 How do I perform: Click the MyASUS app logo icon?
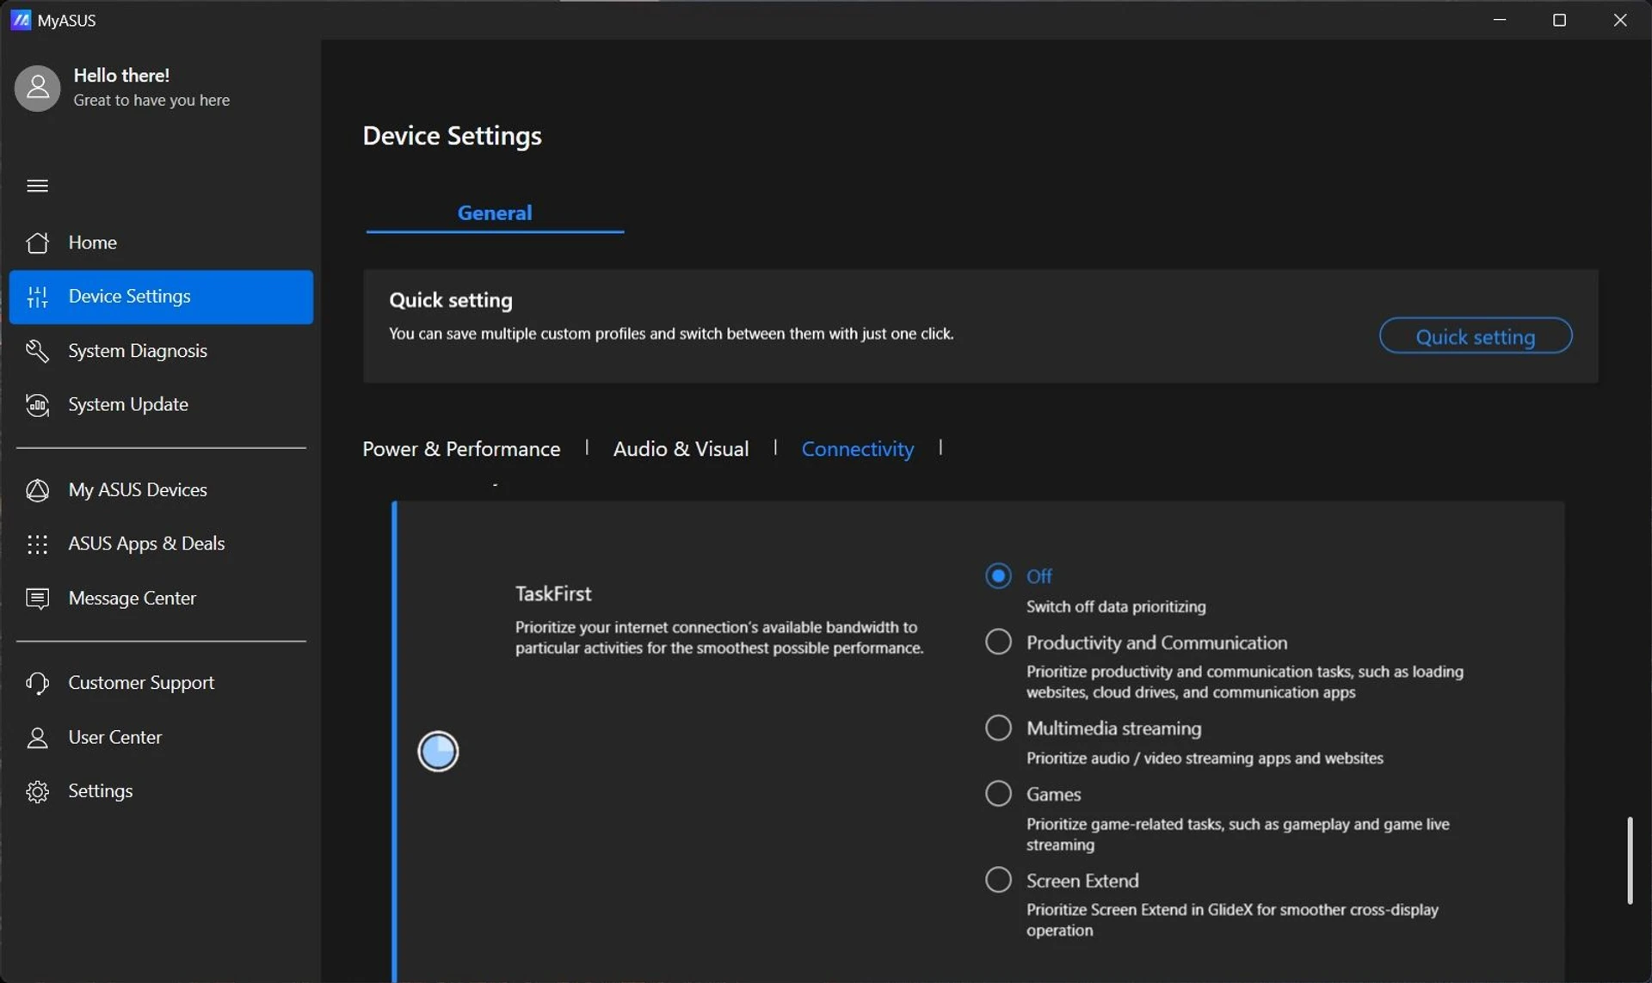[x=21, y=20]
